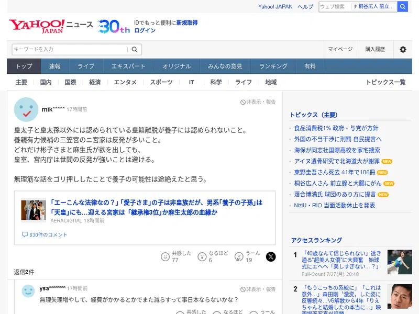Open 630件のコメント comment link
Screen dimensions: 419x314
coord(45,234)
